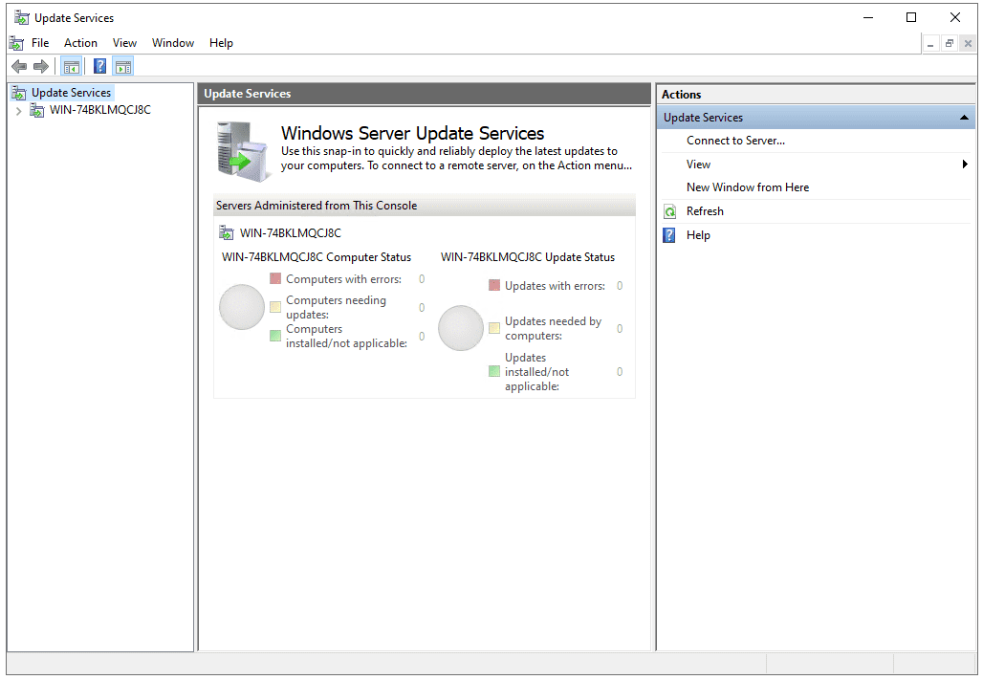Image resolution: width=983 pixels, height=680 pixels.
Task: Toggle the Show/Hide Action Pane toolbar icon
Action: click(123, 66)
